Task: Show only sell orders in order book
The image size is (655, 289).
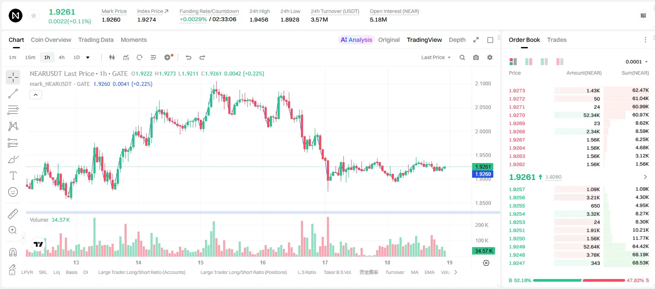Action: pyautogui.click(x=559, y=62)
